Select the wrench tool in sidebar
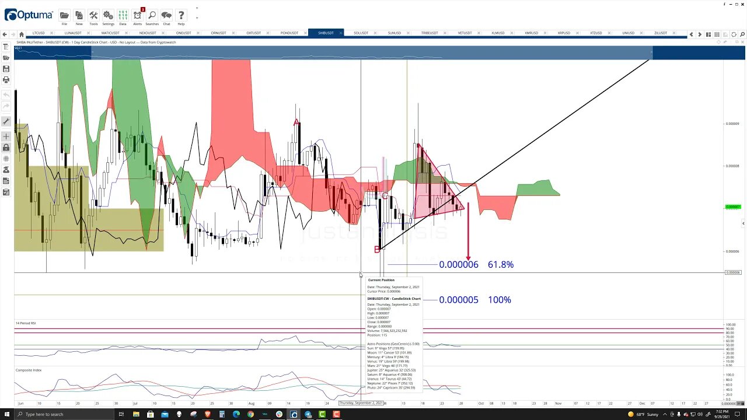The width and height of the screenshot is (747, 420). pyautogui.click(x=6, y=121)
